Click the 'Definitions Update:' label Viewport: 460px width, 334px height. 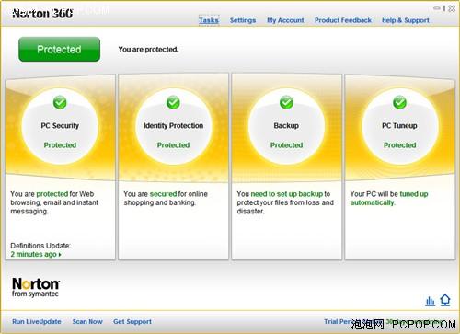tap(40, 246)
